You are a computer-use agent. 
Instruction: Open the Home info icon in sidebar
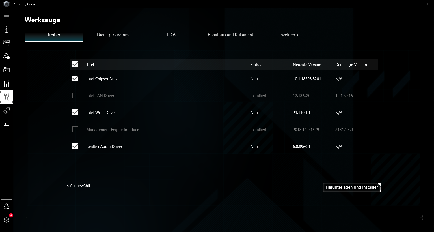(x=7, y=29)
